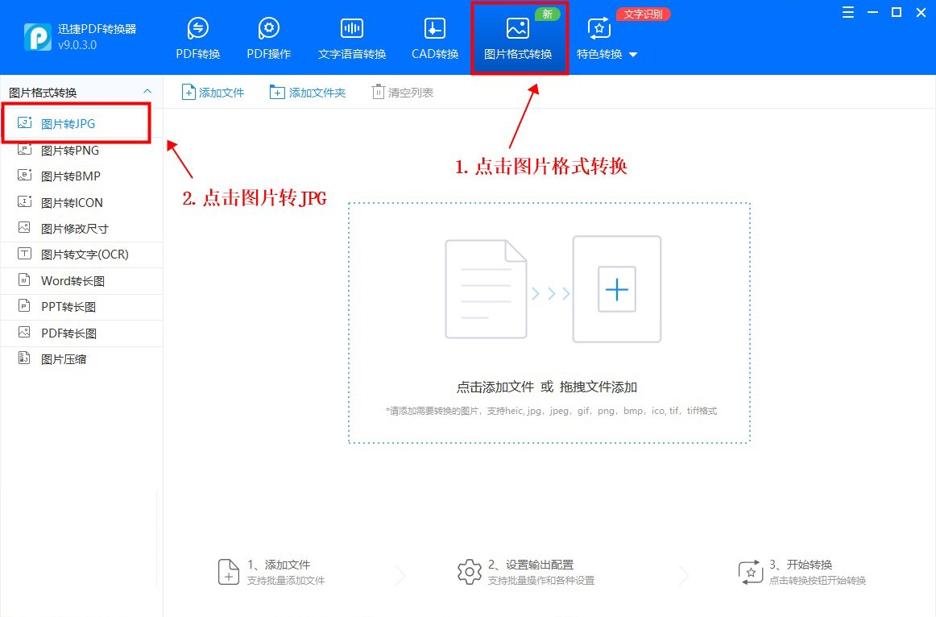Click 添加文件 to add files
This screenshot has width=936, height=617.
click(x=213, y=92)
